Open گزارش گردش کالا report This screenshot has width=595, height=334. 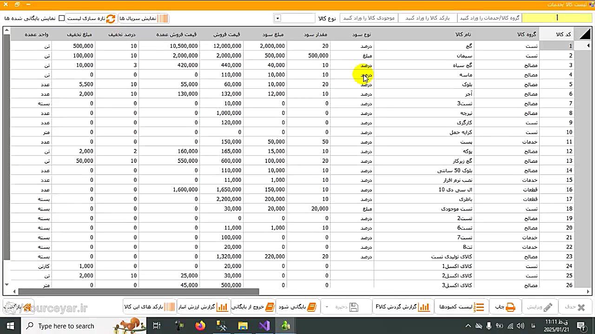403,307
